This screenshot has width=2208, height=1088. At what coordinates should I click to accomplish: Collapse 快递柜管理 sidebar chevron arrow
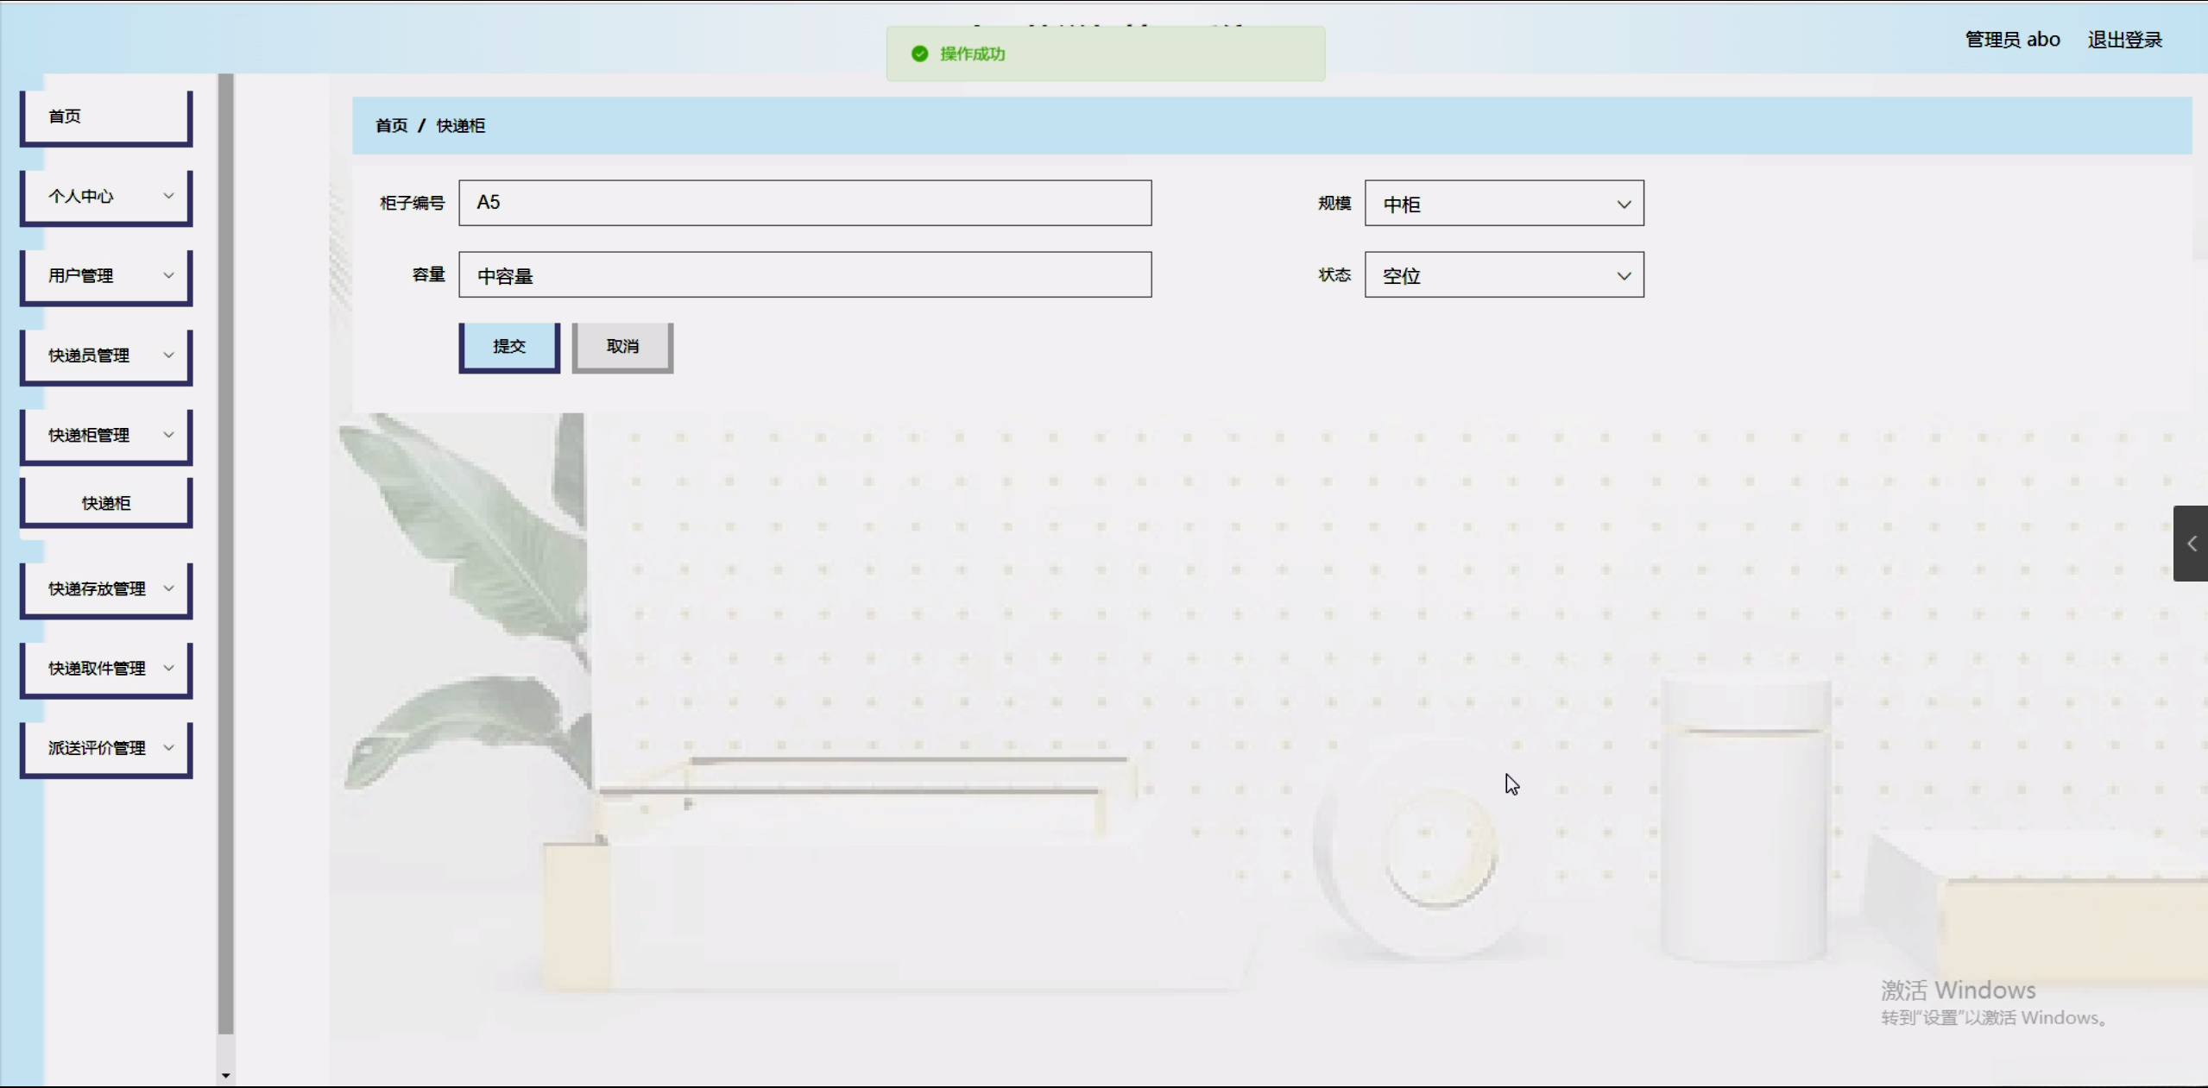click(x=168, y=435)
